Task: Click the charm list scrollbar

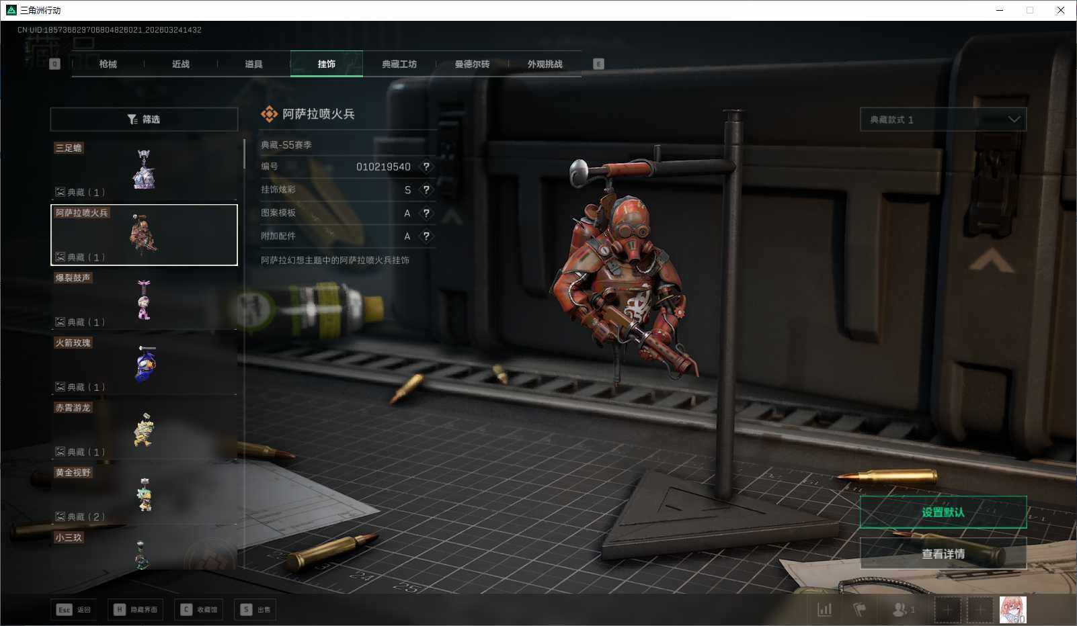Action: click(243, 154)
